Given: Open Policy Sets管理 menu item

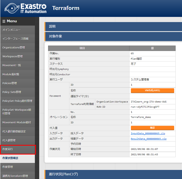Looking at the screenshot, I should [x=17, y=92].
